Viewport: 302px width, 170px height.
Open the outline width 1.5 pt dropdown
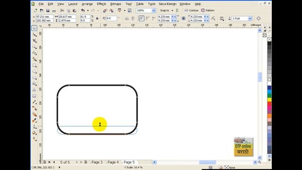(250, 18)
